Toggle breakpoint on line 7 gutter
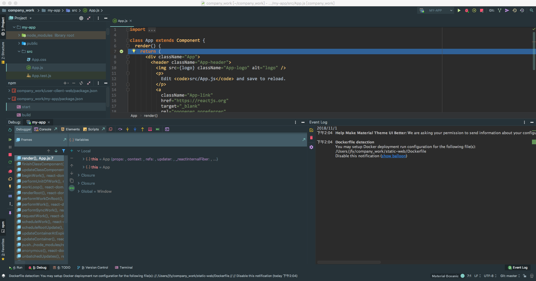 [121, 51]
